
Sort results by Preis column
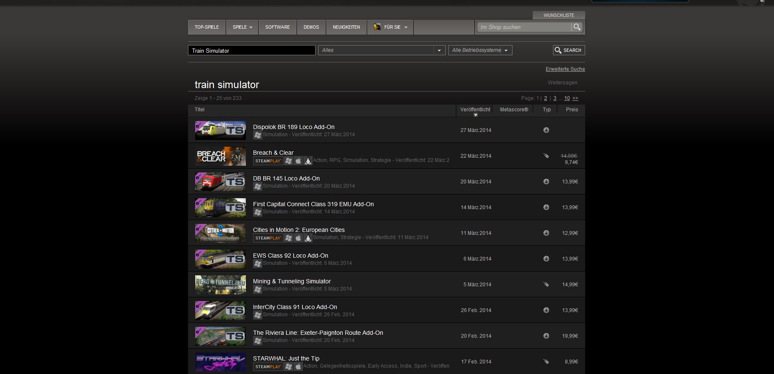coord(572,110)
